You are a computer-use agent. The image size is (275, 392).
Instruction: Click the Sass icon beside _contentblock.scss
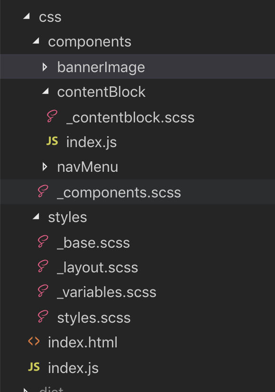click(x=52, y=116)
